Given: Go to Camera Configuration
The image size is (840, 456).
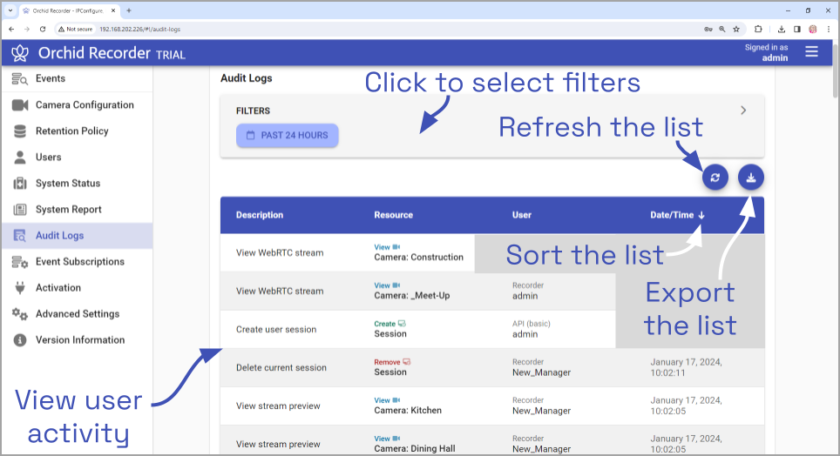Looking at the screenshot, I should (x=85, y=105).
